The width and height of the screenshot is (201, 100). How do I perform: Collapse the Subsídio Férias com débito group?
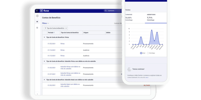click(44, 61)
